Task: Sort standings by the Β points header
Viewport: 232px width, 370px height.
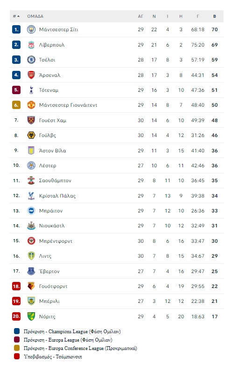Action: coord(215,16)
